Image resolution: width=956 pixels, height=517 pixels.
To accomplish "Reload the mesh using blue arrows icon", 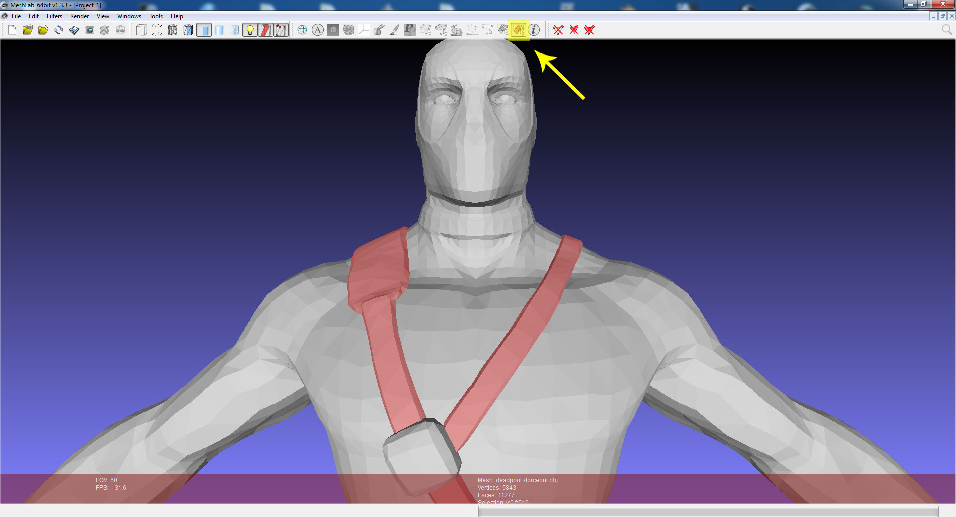I will [x=59, y=30].
